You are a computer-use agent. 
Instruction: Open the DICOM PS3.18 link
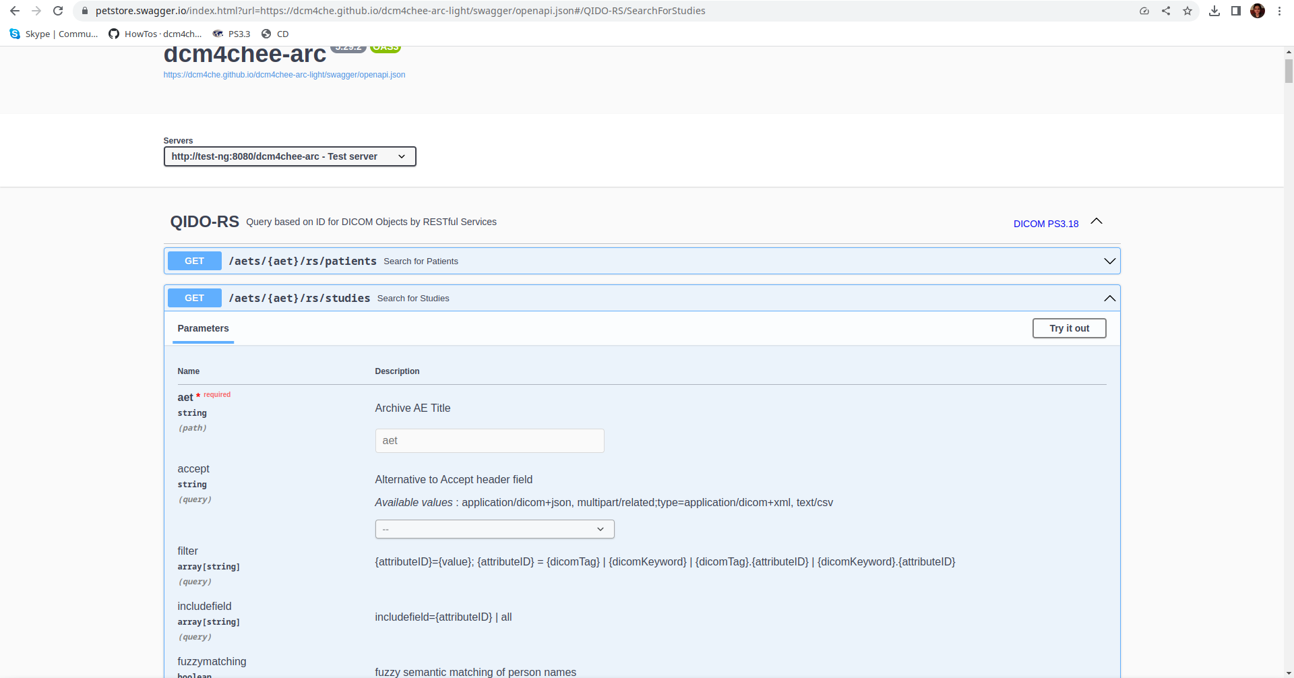pyautogui.click(x=1046, y=224)
